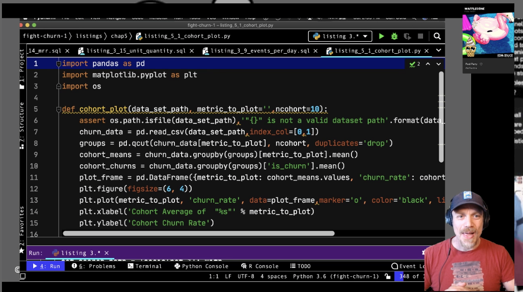The image size is (523, 292).
Task: Change the LF line separator in status bar
Action: coord(228,276)
